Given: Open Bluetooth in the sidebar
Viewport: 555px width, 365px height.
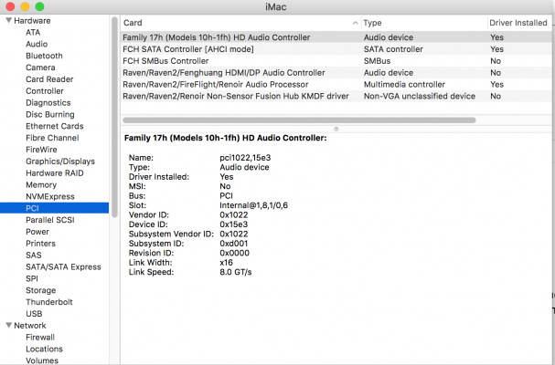Looking at the screenshot, I should [x=45, y=56].
